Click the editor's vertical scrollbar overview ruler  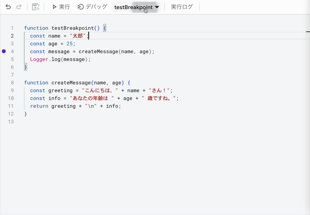[308, 115]
